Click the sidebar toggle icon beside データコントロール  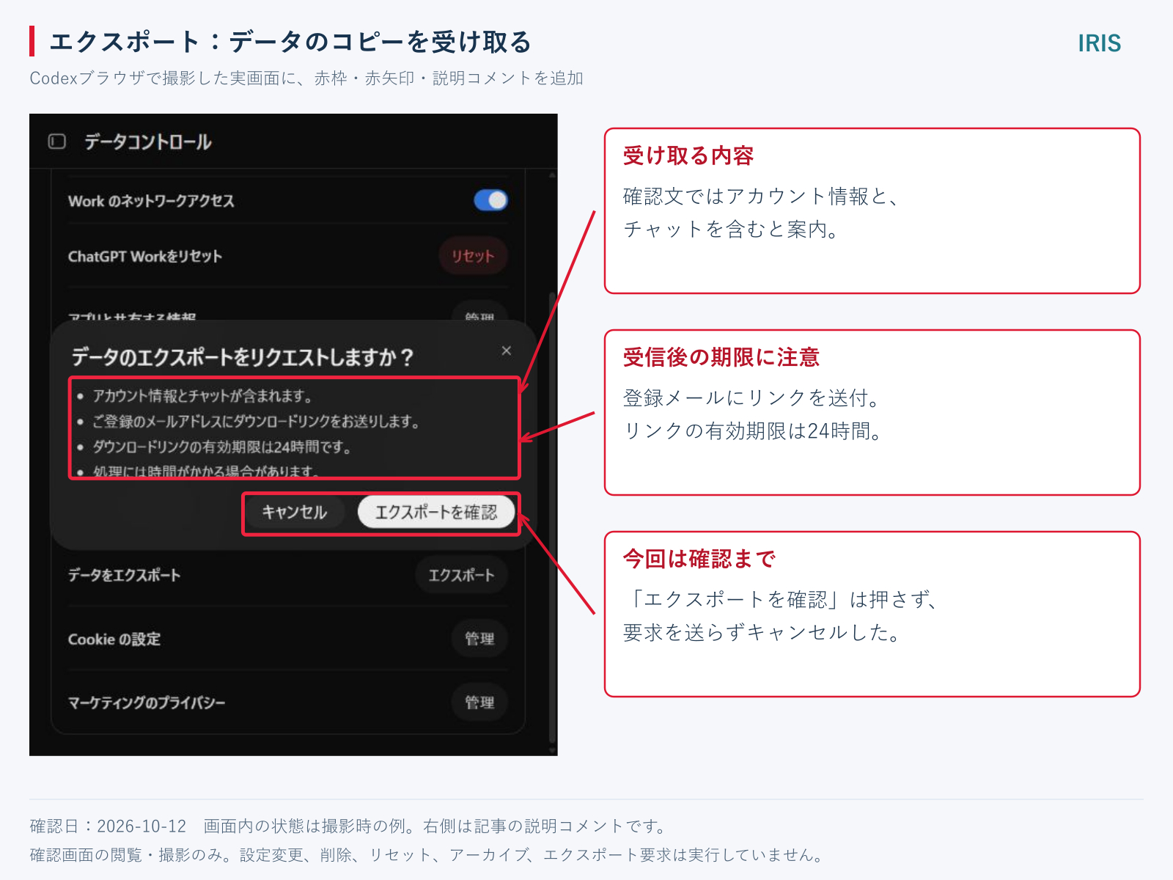click(57, 142)
